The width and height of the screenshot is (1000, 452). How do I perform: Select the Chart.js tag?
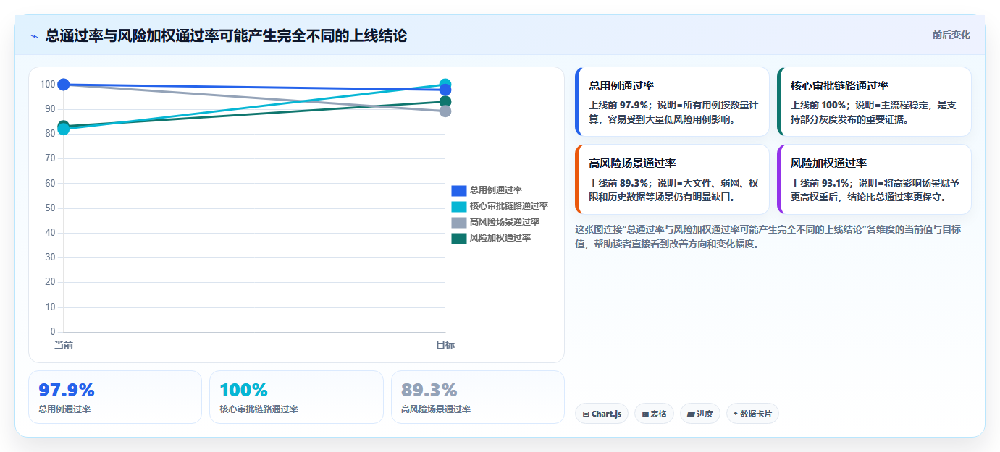[602, 414]
